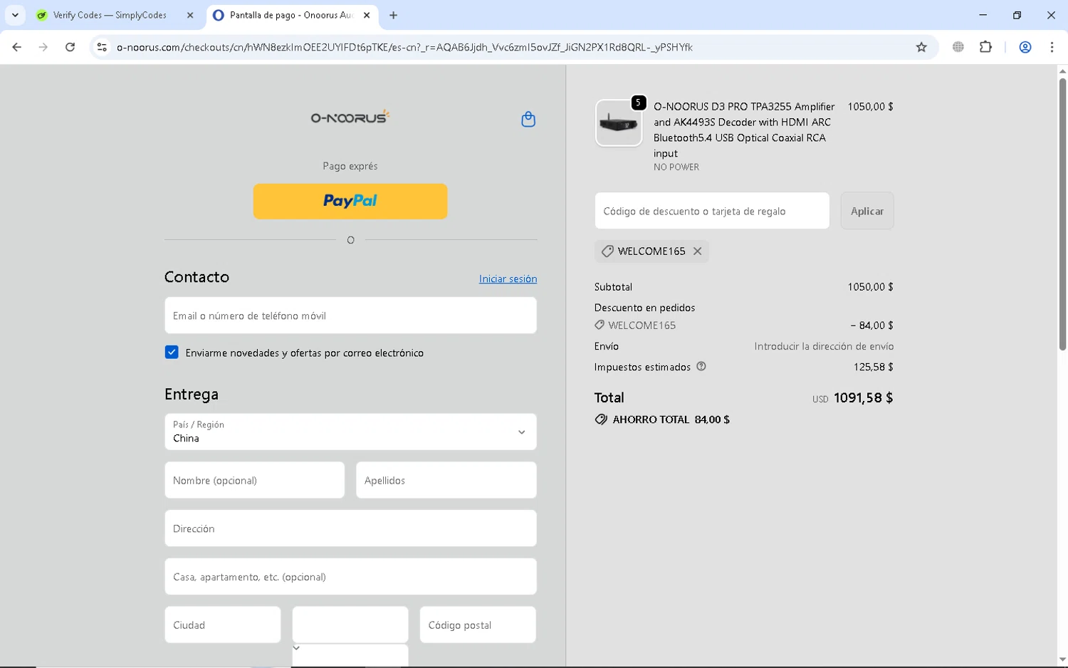Go back to the previous page

[x=16, y=47]
